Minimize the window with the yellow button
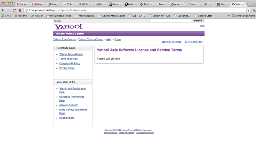 point(7,3)
